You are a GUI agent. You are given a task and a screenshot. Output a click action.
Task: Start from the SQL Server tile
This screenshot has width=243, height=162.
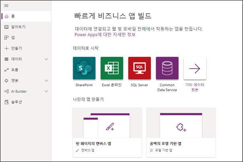(x=140, y=68)
